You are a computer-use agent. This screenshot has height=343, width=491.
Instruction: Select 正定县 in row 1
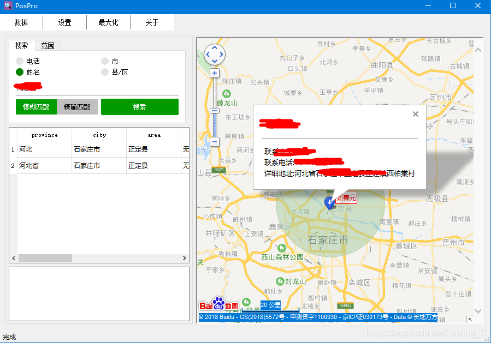tap(154, 149)
